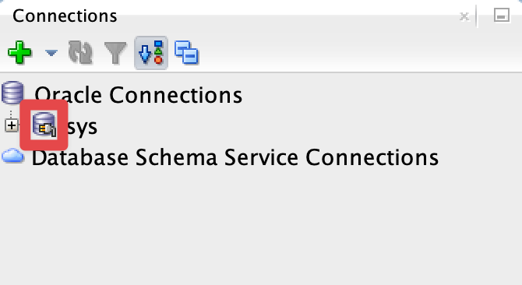The width and height of the screenshot is (522, 285).
Task: Expand the sys connection plus box
Action: pos(12,125)
